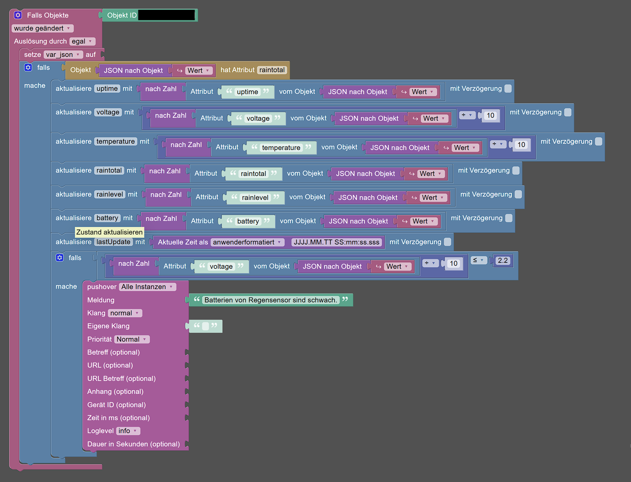Toggle mit Verzögerung checkbox in rainlevel row
The height and width of the screenshot is (482, 631).
click(518, 194)
